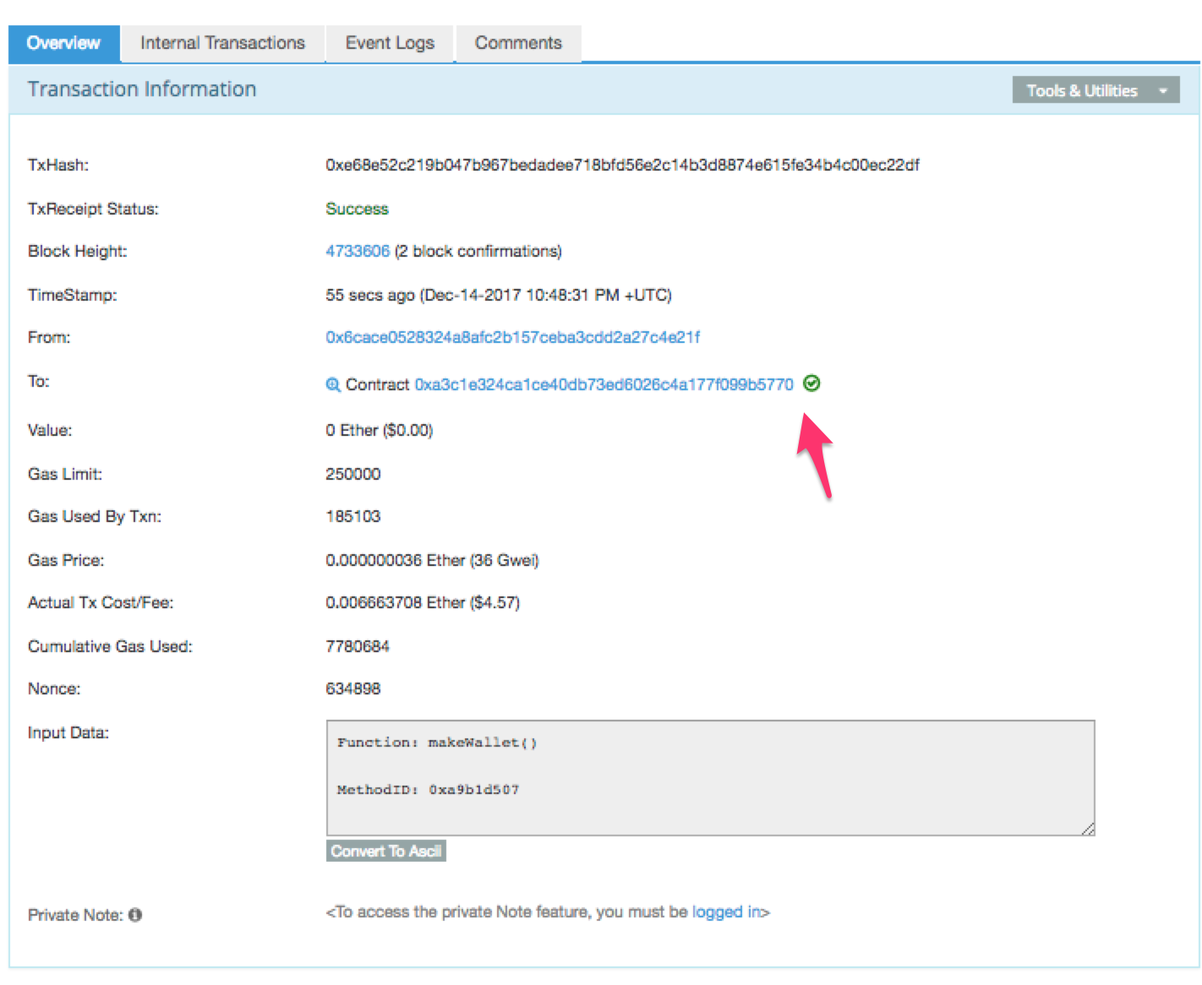Screen dimensions: 1202x985
Task: Click the Private Note info icon
Action: (x=135, y=915)
